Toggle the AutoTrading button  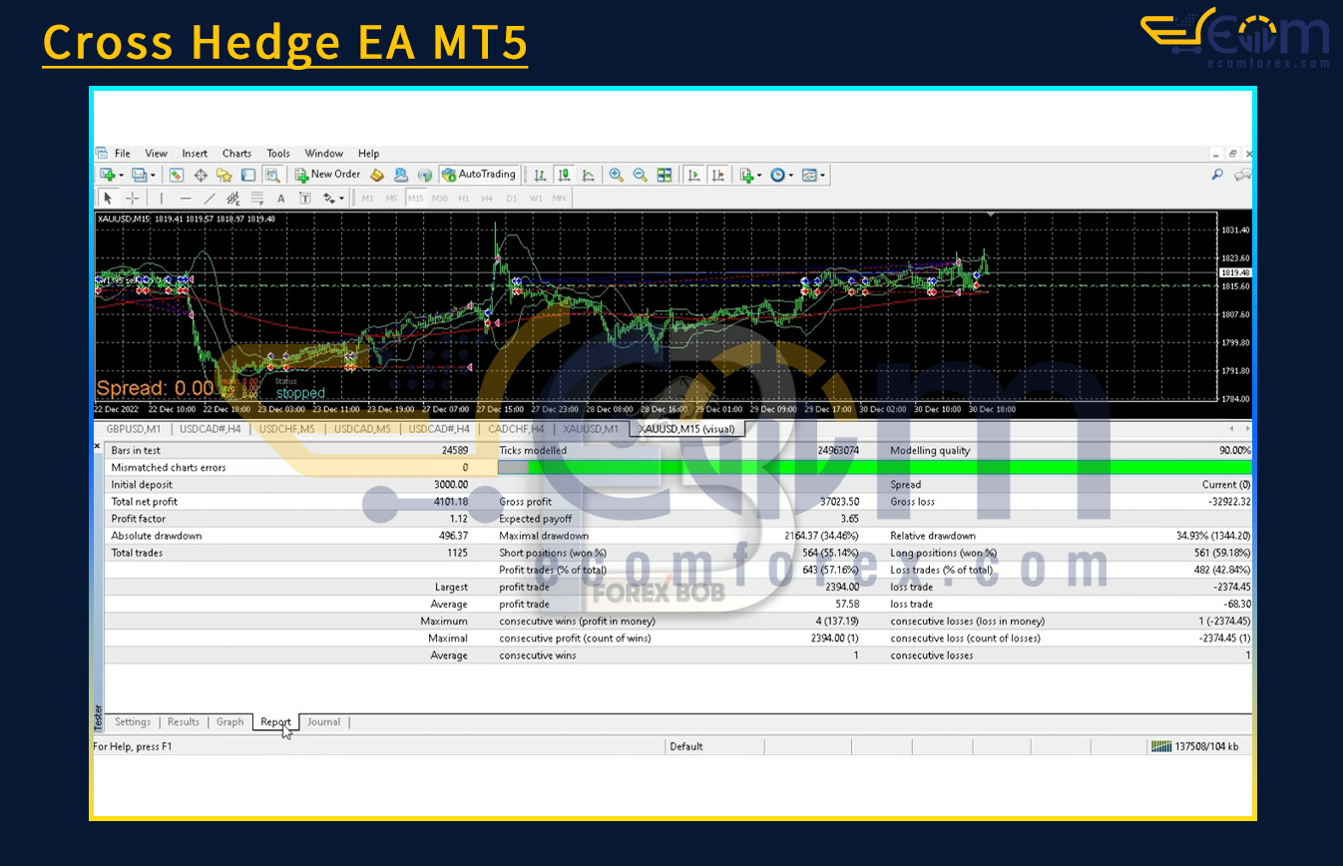tap(479, 175)
